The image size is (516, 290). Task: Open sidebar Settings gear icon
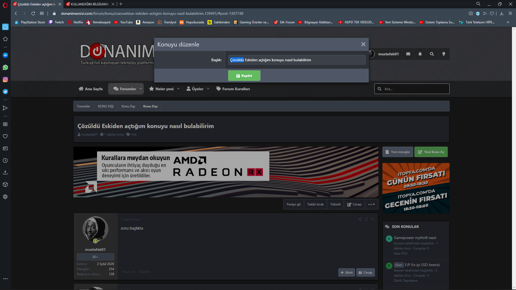pyautogui.click(x=5, y=197)
